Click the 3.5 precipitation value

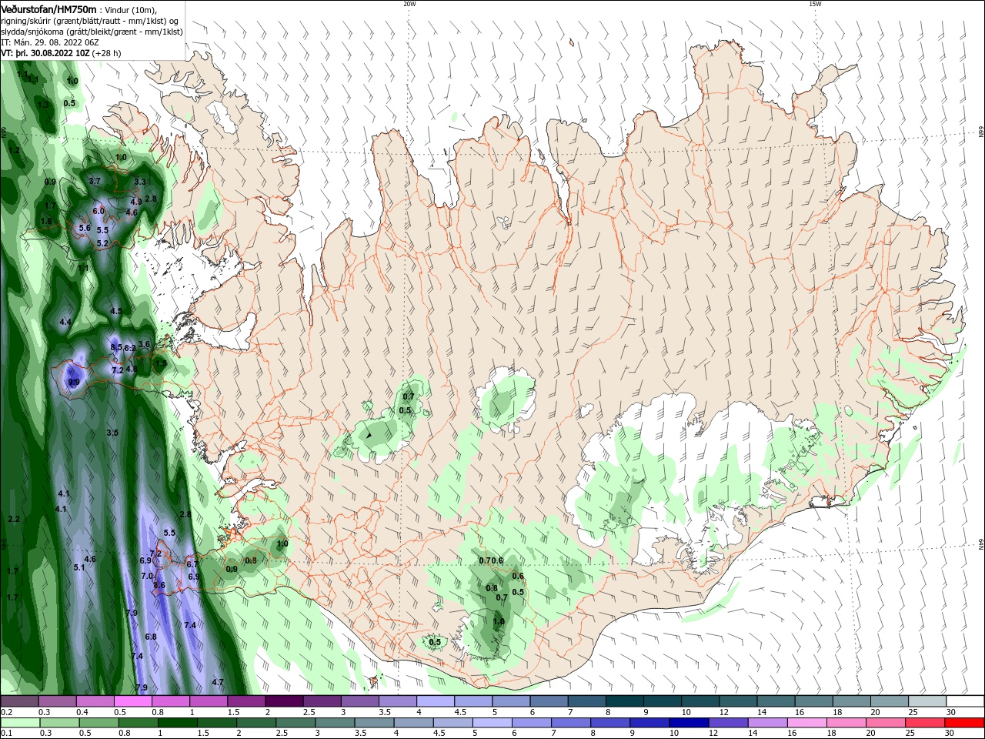coord(112,433)
